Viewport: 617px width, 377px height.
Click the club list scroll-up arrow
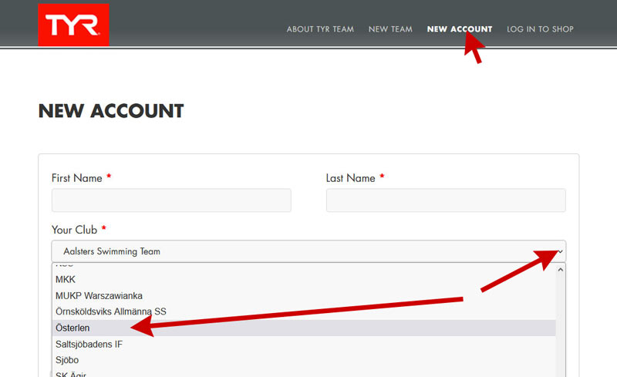click(x=561, y=270)
